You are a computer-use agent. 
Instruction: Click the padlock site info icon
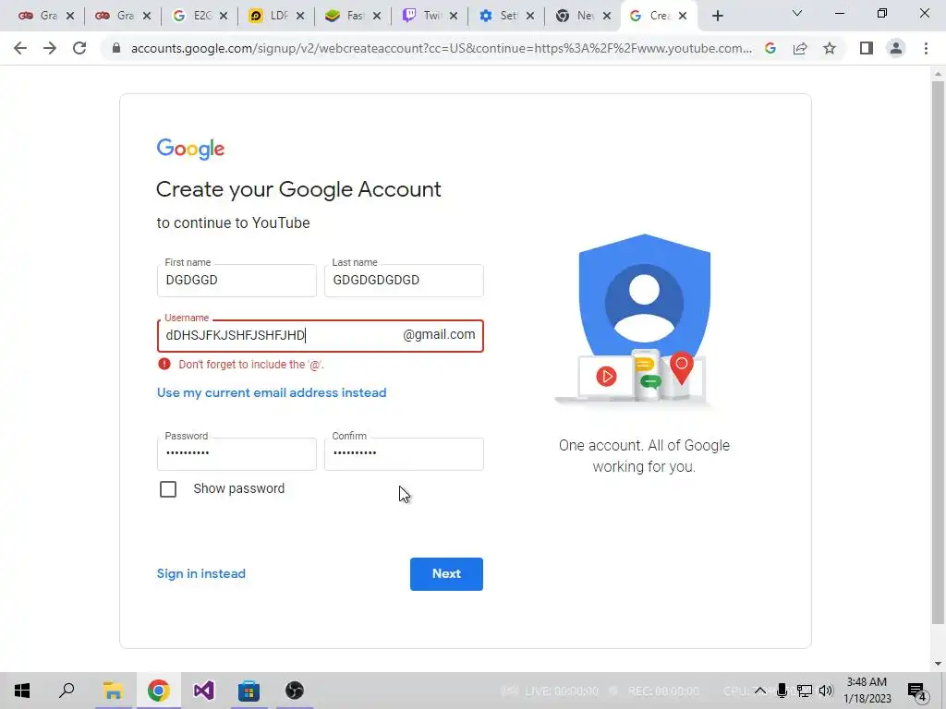click(116, 48)
